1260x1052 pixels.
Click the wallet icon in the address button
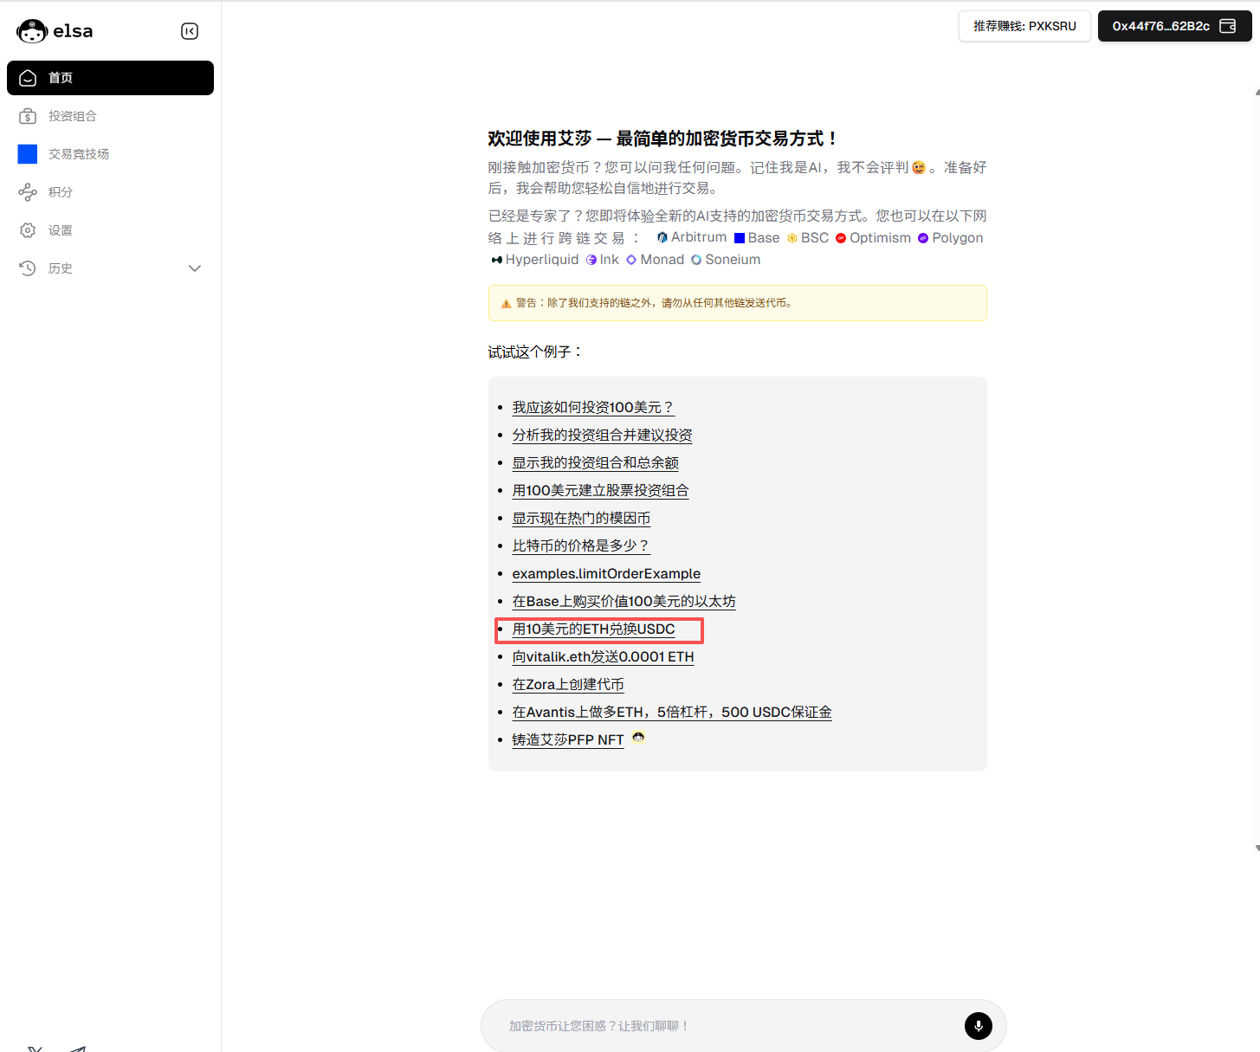tap(1228, 26)
